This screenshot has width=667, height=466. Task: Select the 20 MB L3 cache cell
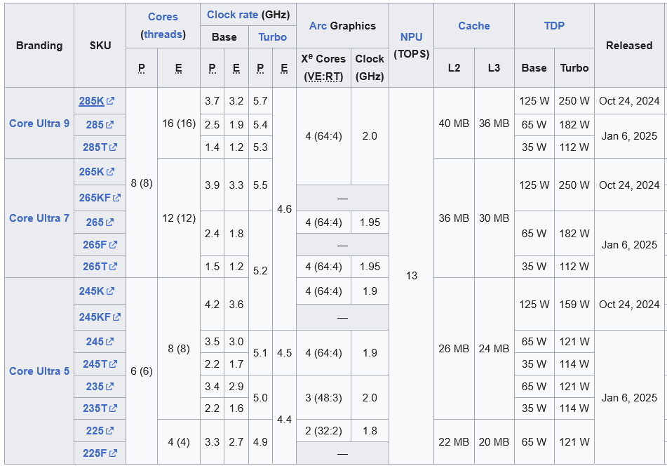494,442
